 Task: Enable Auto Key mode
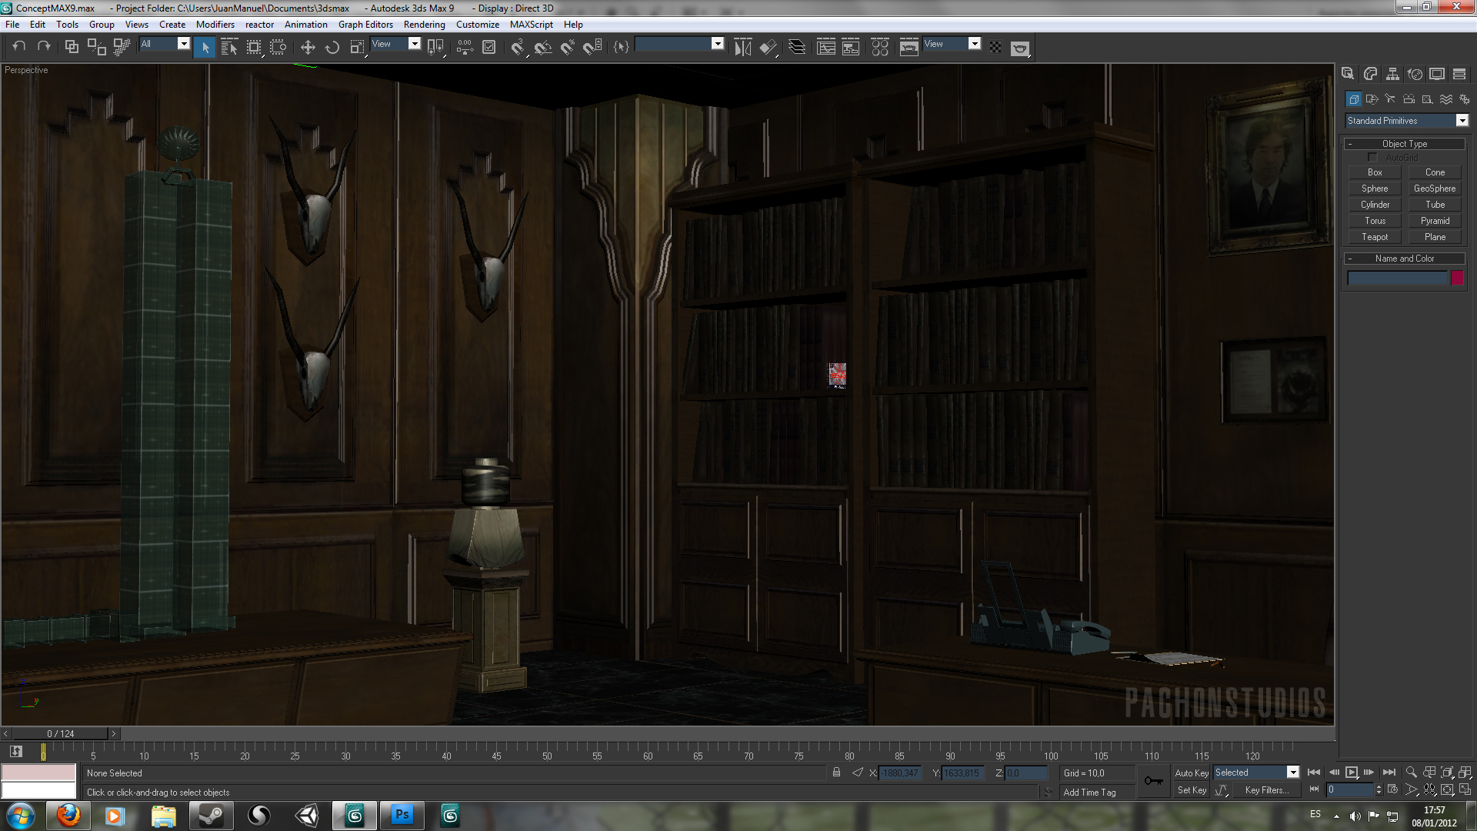click(x=1191, y=773)
